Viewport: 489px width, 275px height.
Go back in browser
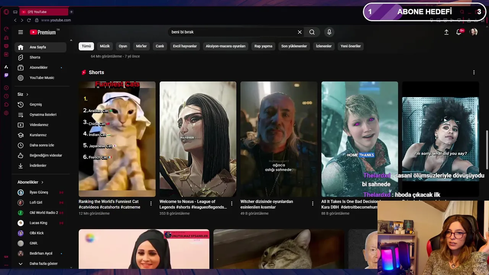(15, 20)
